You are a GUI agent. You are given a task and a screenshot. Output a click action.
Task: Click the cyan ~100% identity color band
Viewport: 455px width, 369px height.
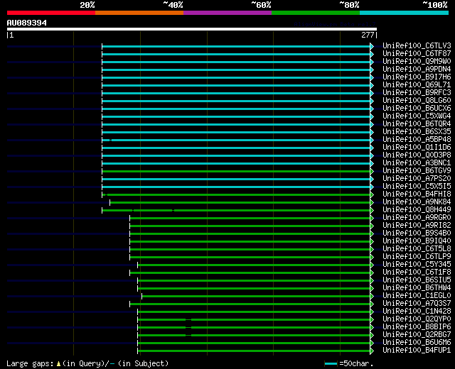click(x=404, y=13)
